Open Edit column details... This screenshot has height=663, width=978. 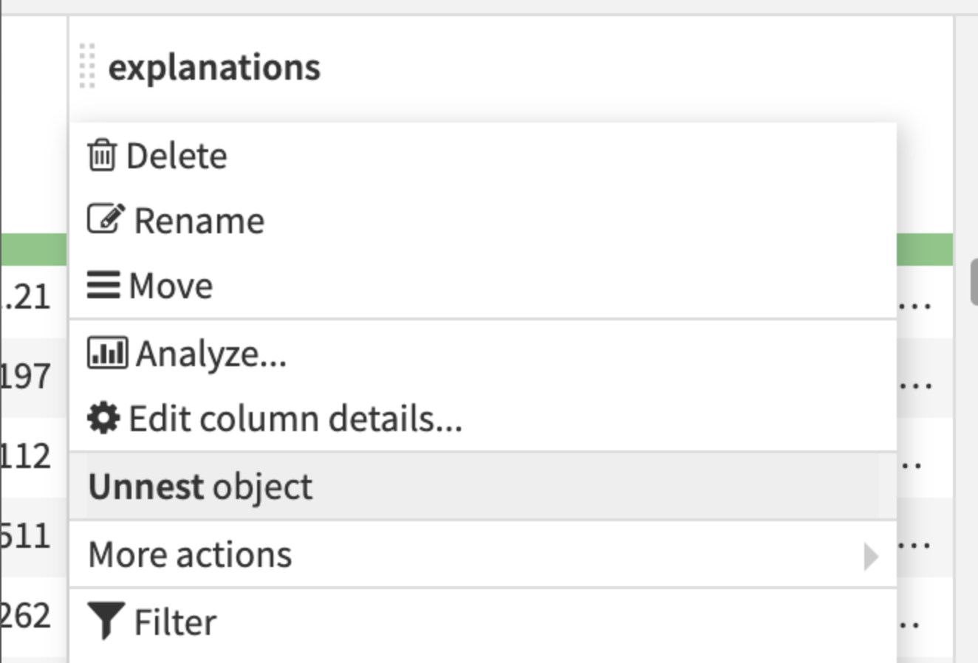coord(294,418)
